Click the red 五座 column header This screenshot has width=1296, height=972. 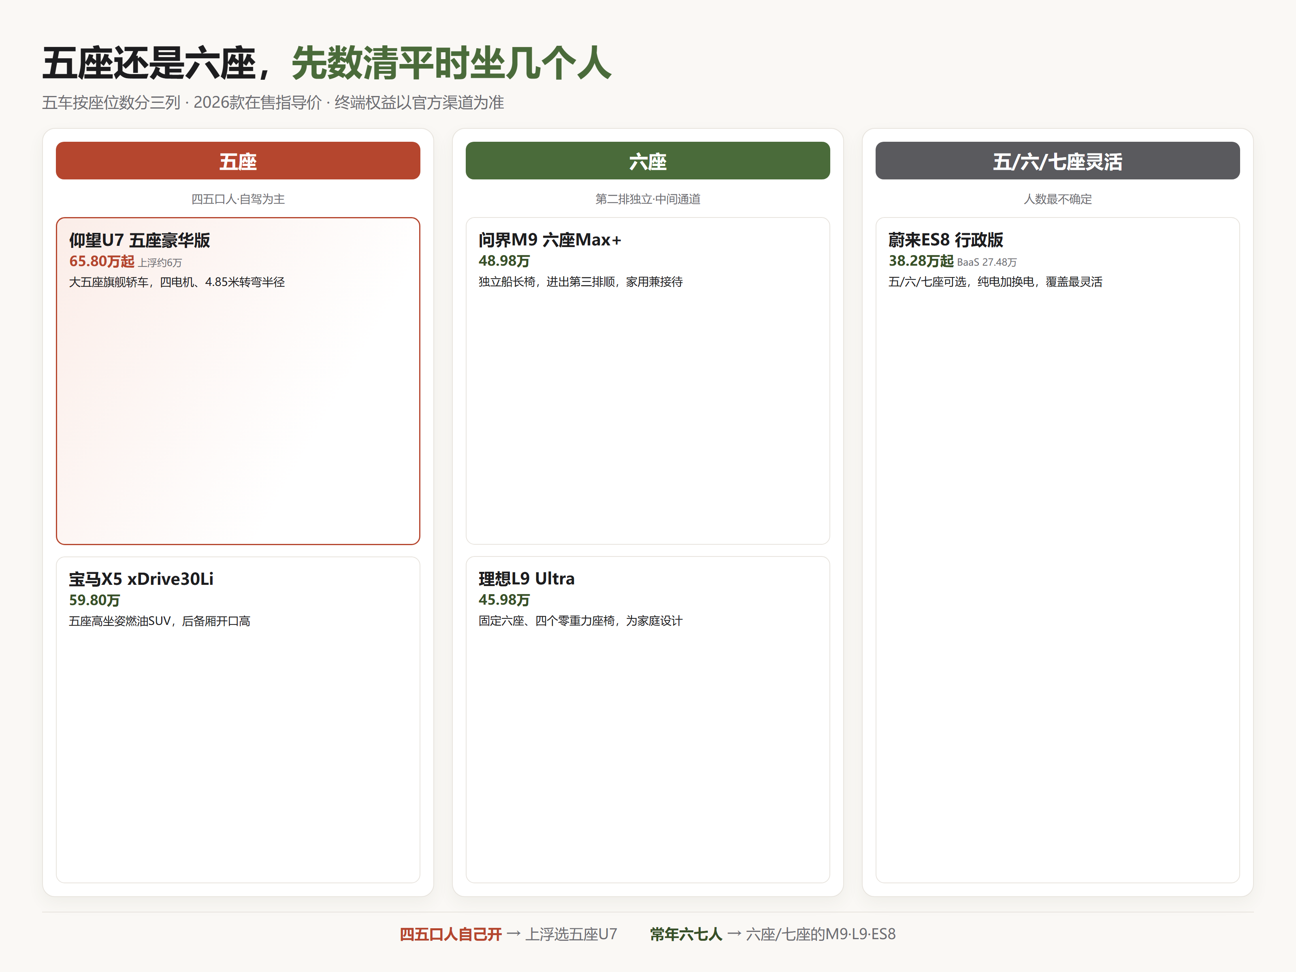coord(238,160)
